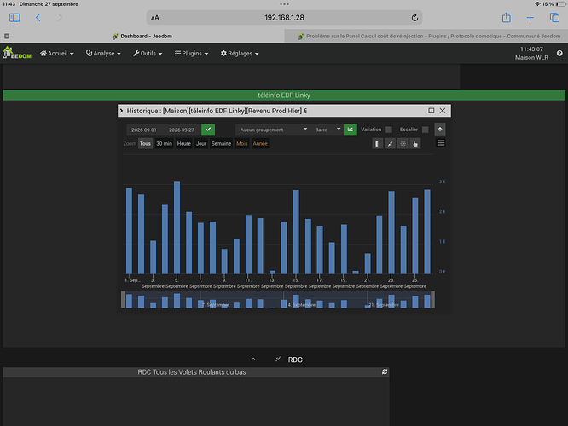The height and width of the screenshot is (426, 568).
Task: Set zoom to Année
Action: 260,144
